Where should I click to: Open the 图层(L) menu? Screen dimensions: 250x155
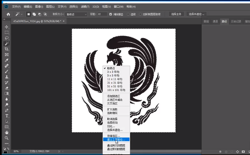click(x=50, y=7)
